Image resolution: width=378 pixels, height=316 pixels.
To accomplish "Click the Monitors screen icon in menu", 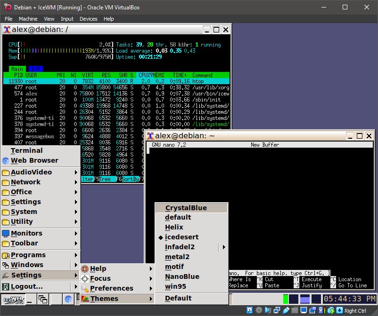I will click(6, 234).
